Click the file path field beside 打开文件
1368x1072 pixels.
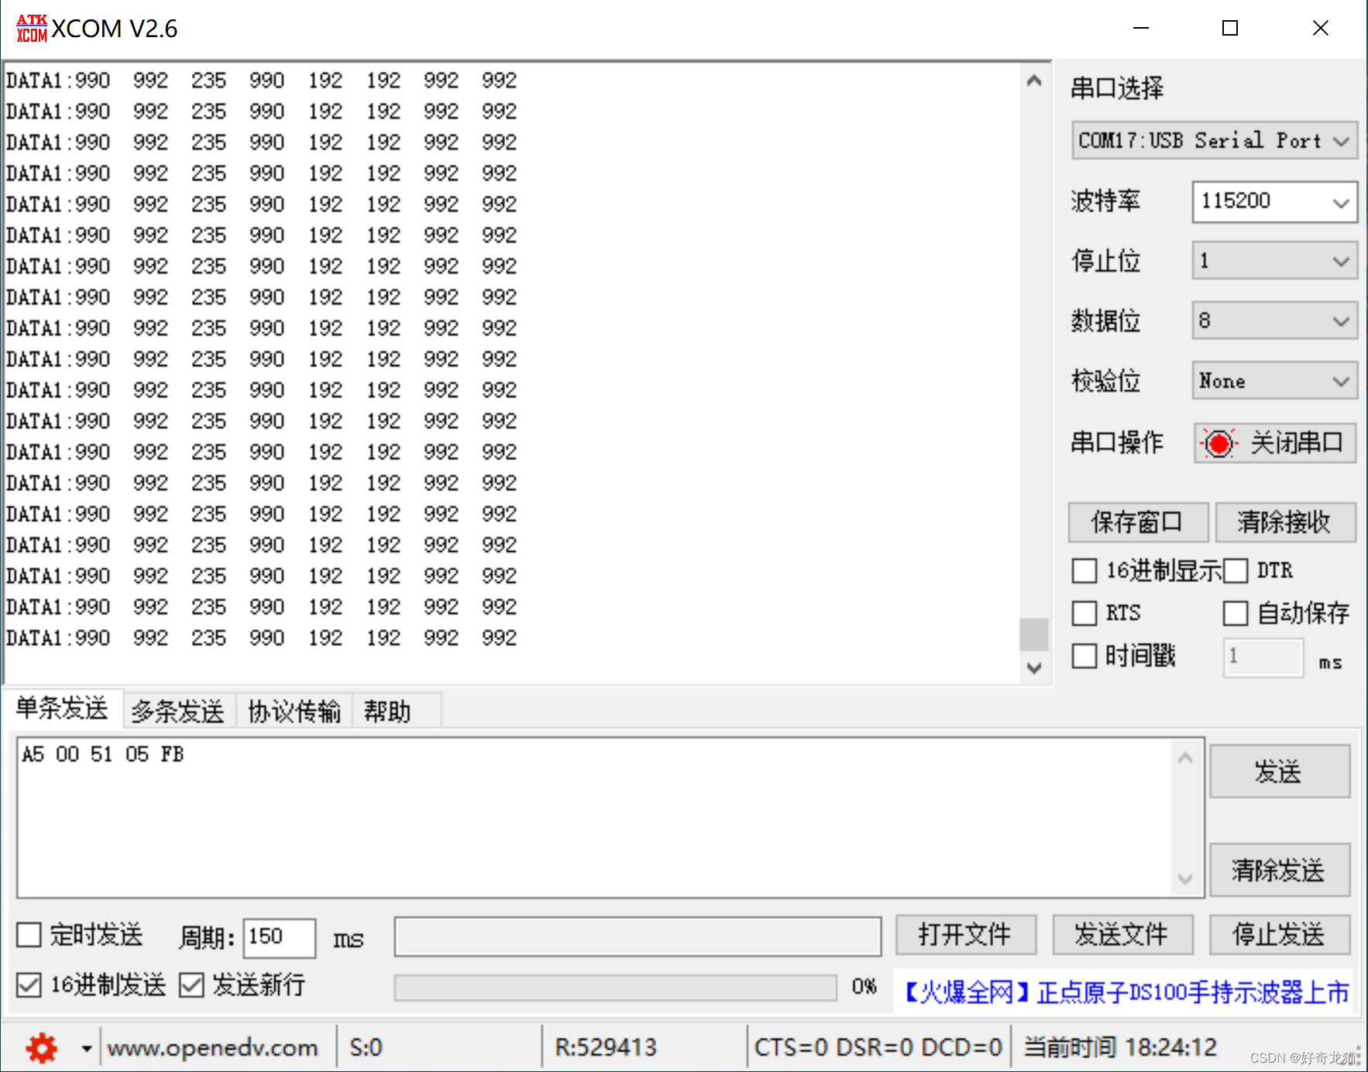click(638, 937)
